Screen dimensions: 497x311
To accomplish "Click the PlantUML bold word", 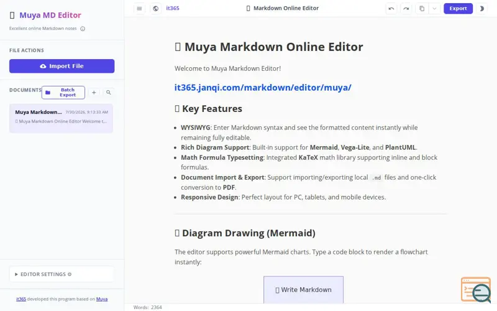I will tap(400, 147).
